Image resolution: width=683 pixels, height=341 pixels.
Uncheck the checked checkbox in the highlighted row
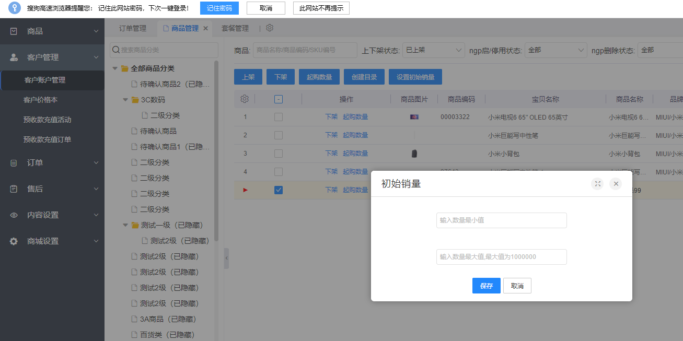[x=279, y=190]
